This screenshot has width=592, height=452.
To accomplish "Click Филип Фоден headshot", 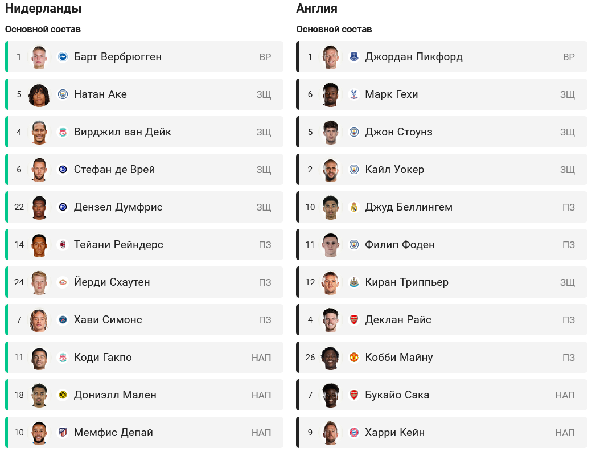I will coord(330,245).
